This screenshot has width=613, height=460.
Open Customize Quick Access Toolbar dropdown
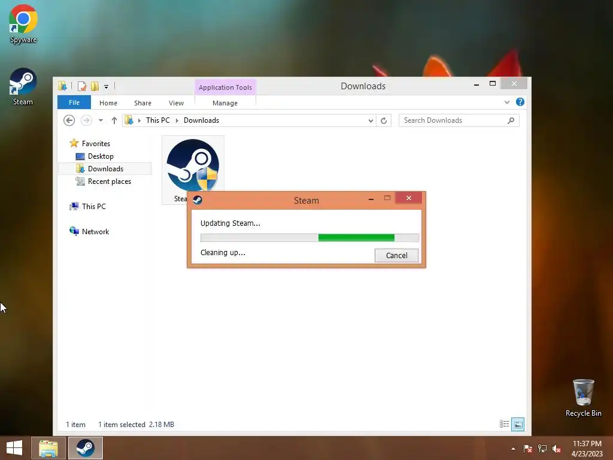(106, 86)
